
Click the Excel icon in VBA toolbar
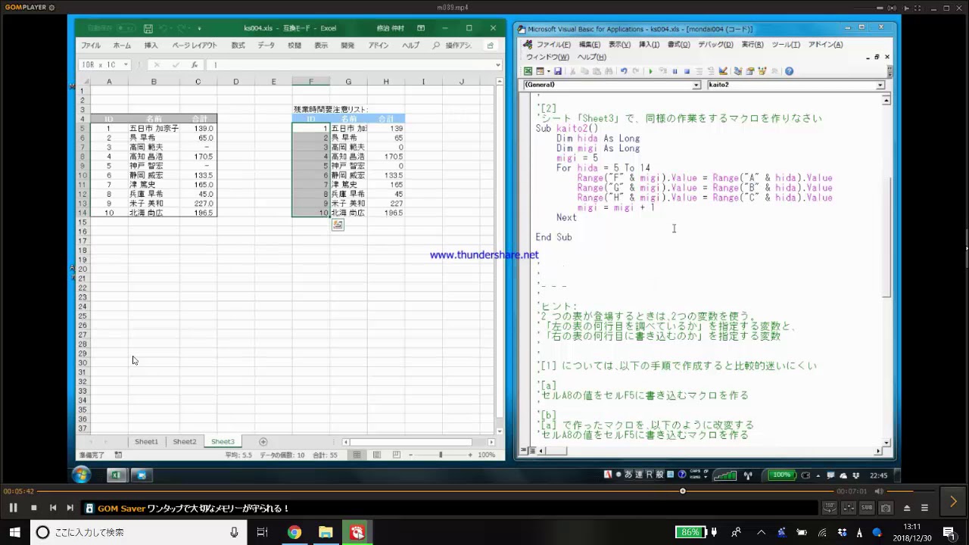pyautogui.click(x=528, y=71)
